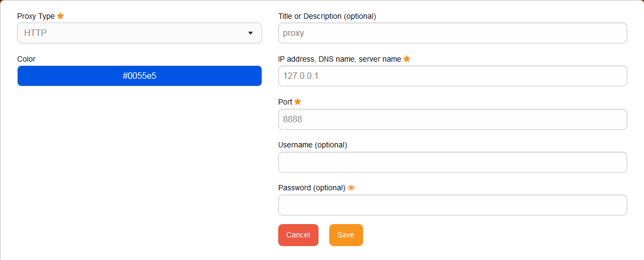Click the Color label text
Viewport: 644px width, 260px height.
pyautogui.click(x=26, y=59)
